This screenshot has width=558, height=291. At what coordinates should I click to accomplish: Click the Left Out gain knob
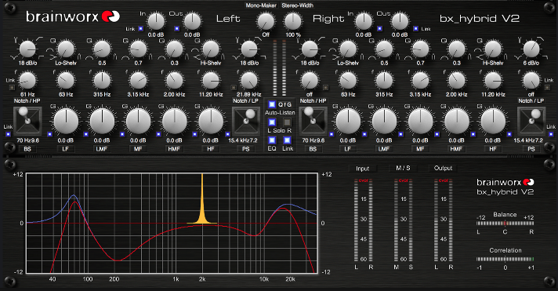(192, 21)
